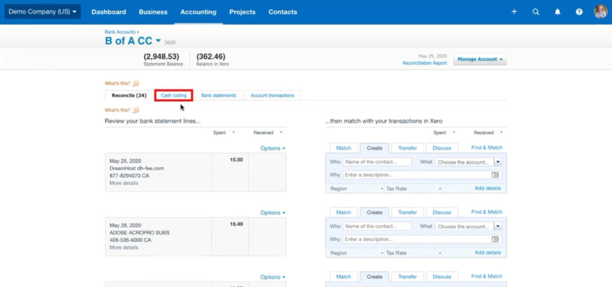Click description details icon for DreamHost transaction
This screenshot has height=287, width=612.
495,175
